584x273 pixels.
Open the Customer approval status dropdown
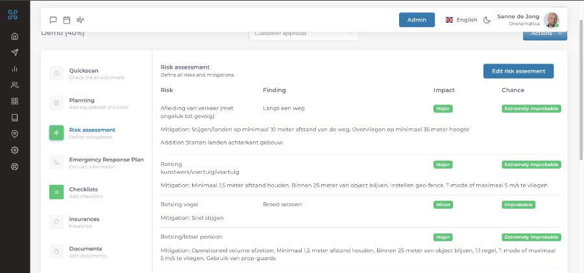[303, 34]
